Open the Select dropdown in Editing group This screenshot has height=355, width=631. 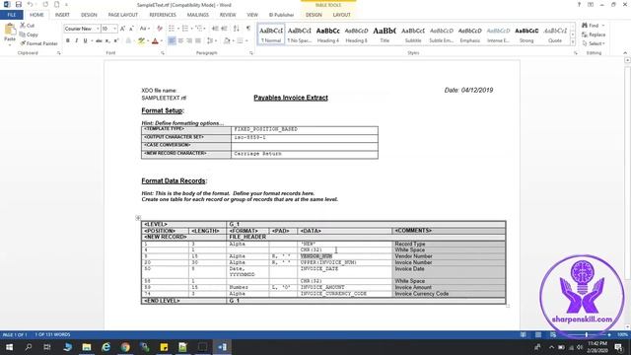click(594, 43)
